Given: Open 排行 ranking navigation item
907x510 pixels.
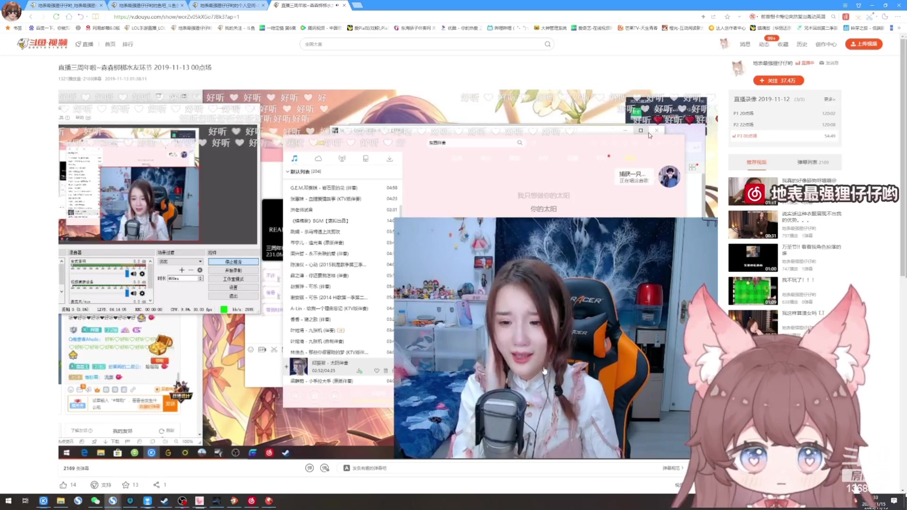Looking at the screenshot, I should coord(128,44).
